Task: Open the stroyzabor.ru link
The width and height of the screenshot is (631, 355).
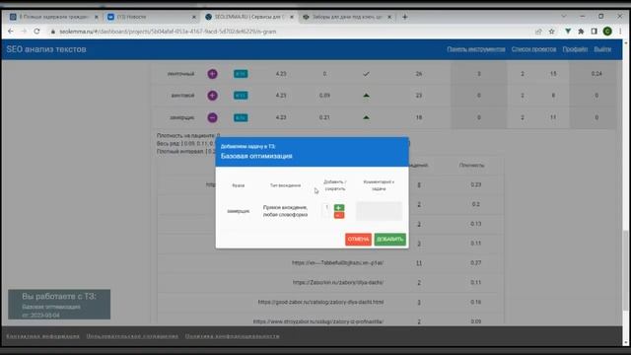Action: tap(318, 321)
